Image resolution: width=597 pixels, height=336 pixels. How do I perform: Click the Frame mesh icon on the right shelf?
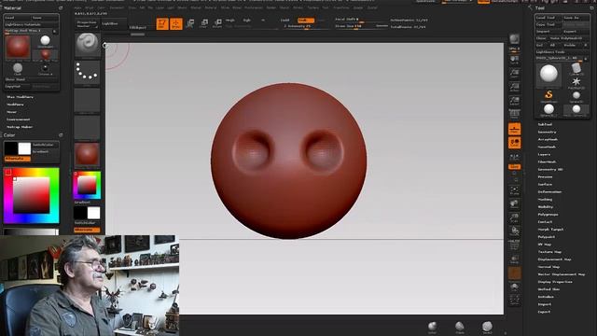coord(514,190)
